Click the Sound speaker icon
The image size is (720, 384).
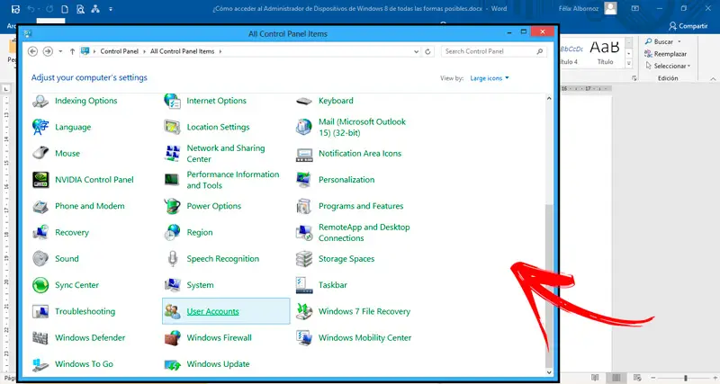point(40,259)
